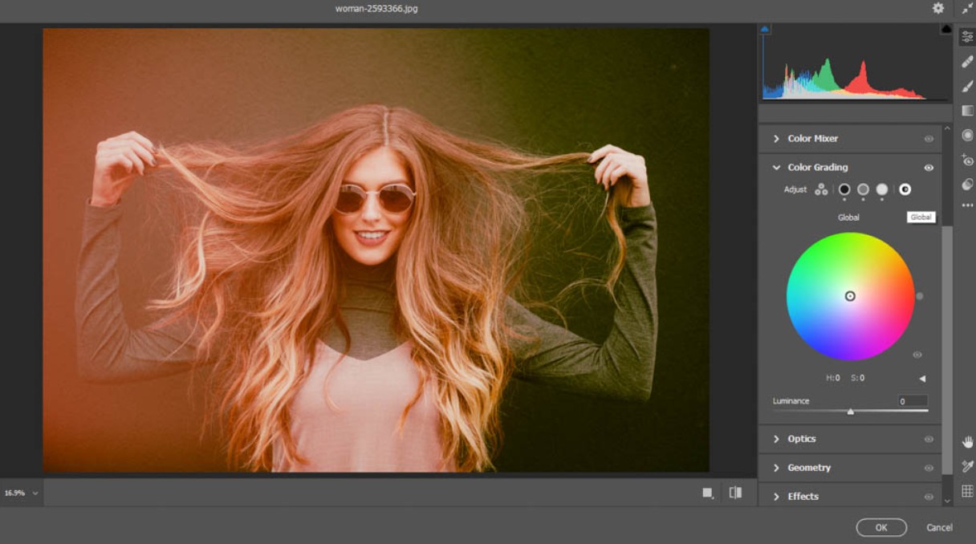
Task: Toggle the color wheel preview eye
Action: click(x=917, y=355)
